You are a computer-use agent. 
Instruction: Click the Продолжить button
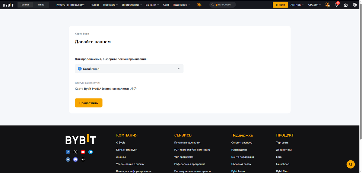[89, 103]
